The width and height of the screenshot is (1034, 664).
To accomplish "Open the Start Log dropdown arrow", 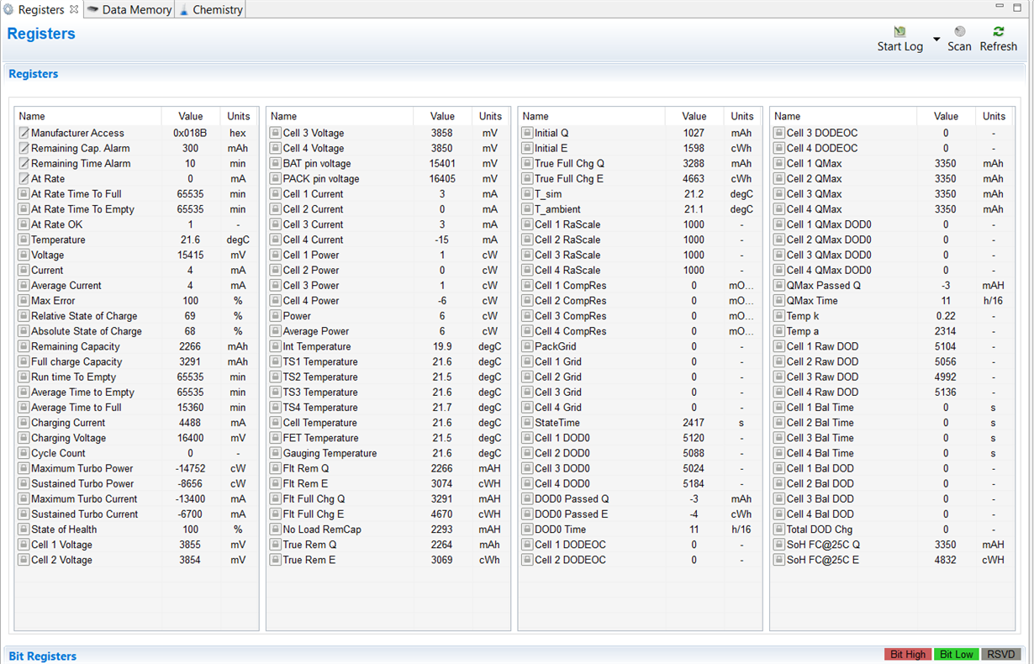I will pos(936,38).
